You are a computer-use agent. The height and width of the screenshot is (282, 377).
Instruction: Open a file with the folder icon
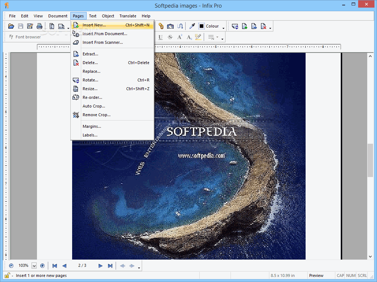pyautogui.click(x=11, y=26)
